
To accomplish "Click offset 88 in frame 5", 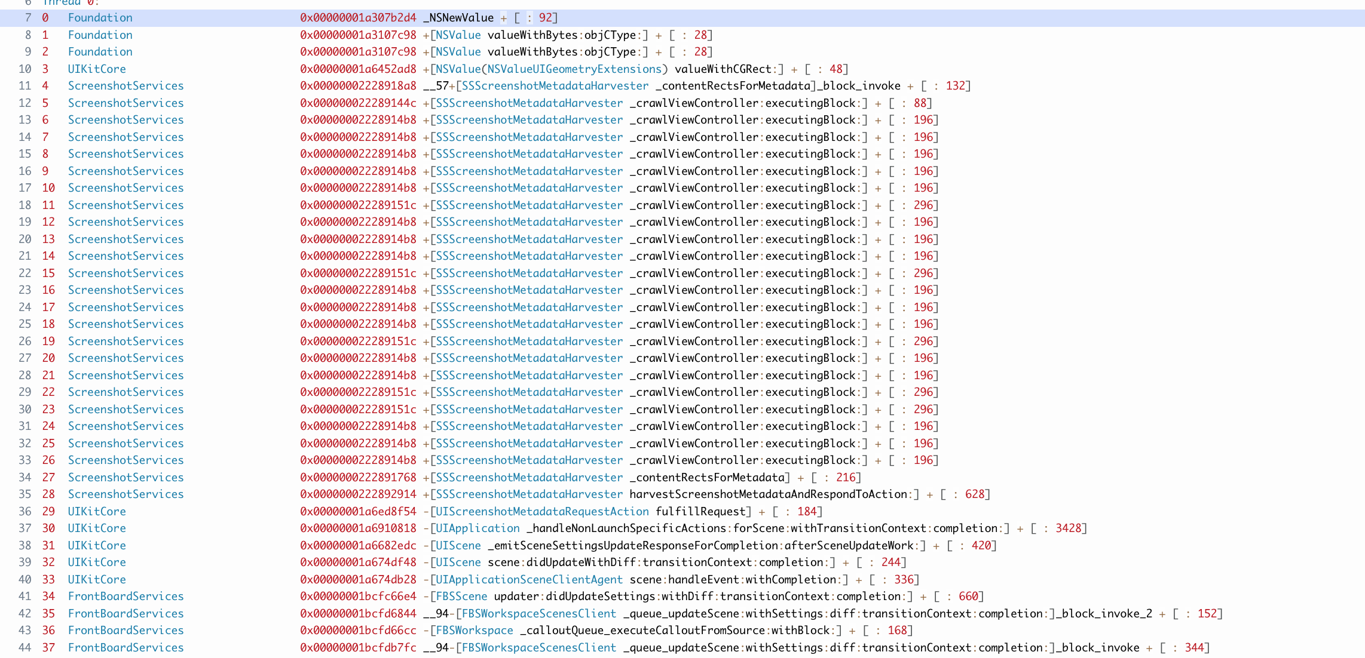I will point(920,103).
